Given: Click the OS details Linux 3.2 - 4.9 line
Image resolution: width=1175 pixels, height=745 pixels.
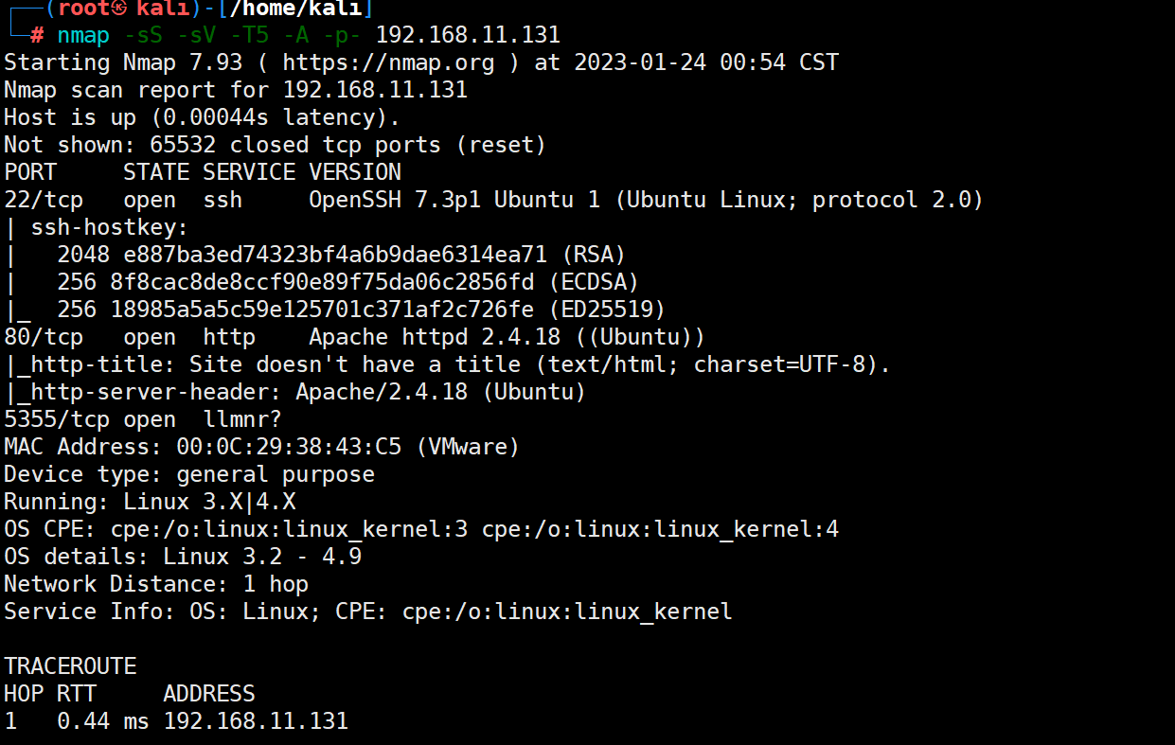Looking at the screenshot, I should coord(183,558).
